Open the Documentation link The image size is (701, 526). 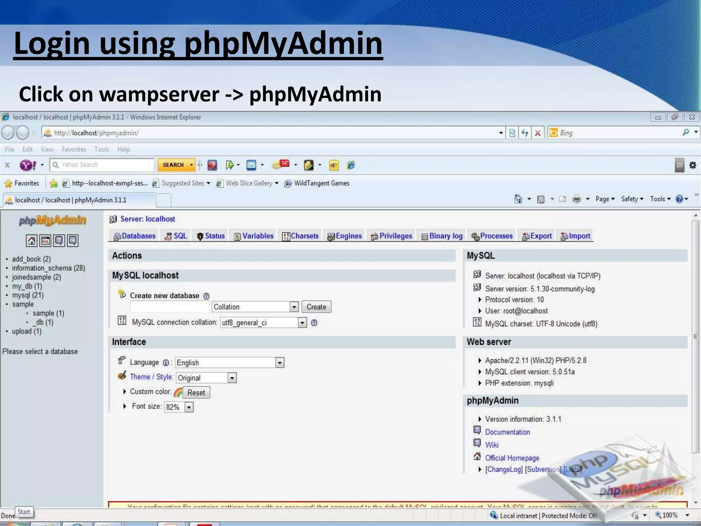tap(507, 432)
